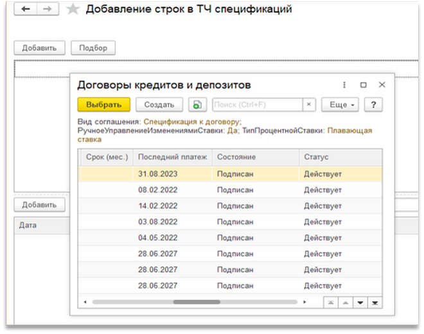The width and height of the screenshot is (424, 334).
Task: Open the three-dot dialog options menu
Action: click(344, 85)
